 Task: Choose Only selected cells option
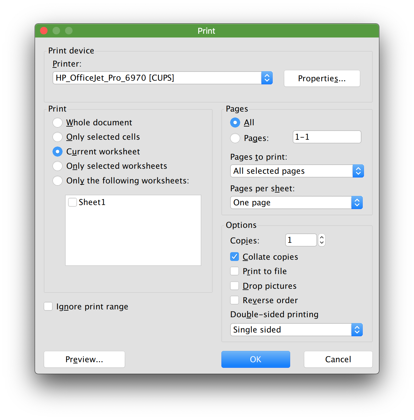58,137
